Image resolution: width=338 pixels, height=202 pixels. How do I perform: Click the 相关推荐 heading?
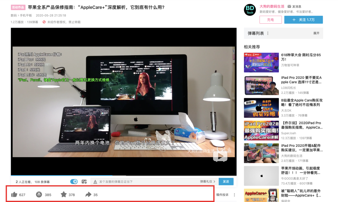(x=252, y=47)
